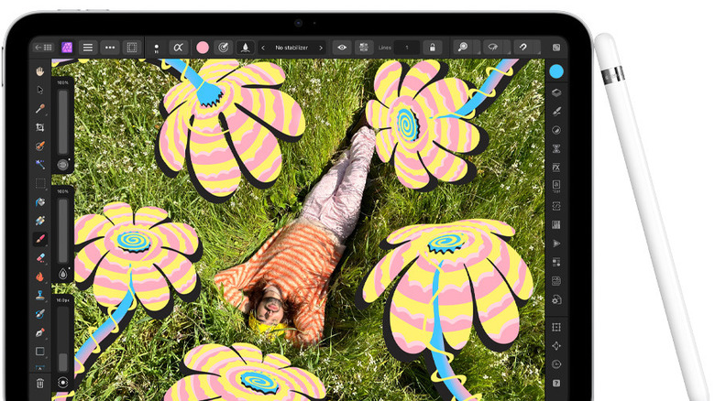Select the Hand (view) tool
This screenshot has height=401, width=715.
[40, 70]
